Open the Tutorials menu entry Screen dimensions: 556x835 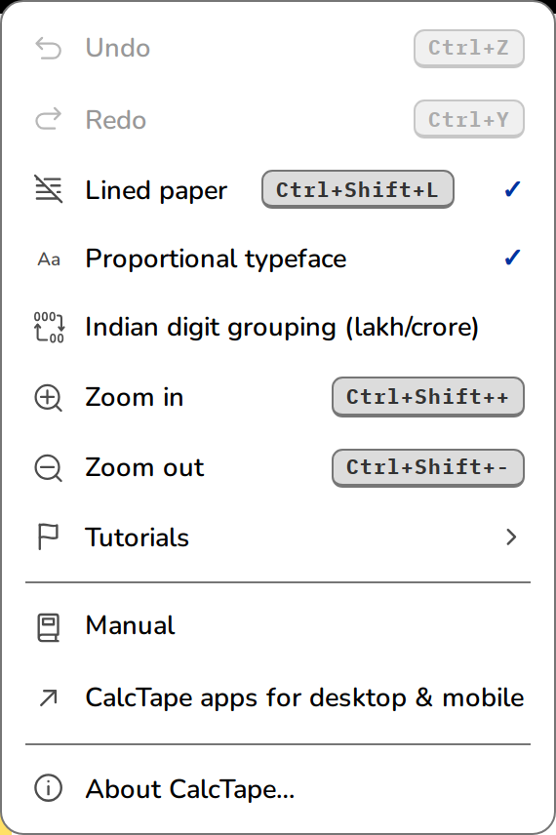[x=278, y=537]
